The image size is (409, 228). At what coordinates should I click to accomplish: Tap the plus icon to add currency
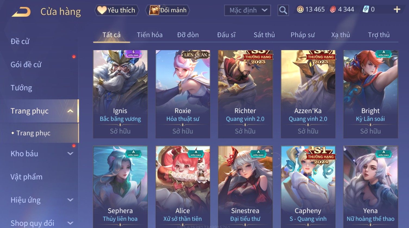(x=397, y=10)
